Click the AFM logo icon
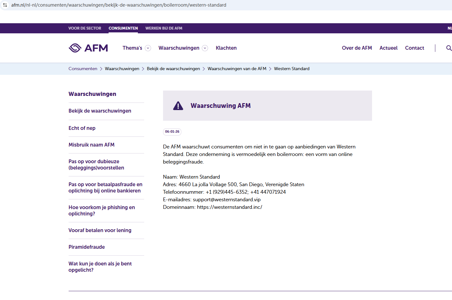Viewport: 452px width, 300px height. [x=75, y=48]
